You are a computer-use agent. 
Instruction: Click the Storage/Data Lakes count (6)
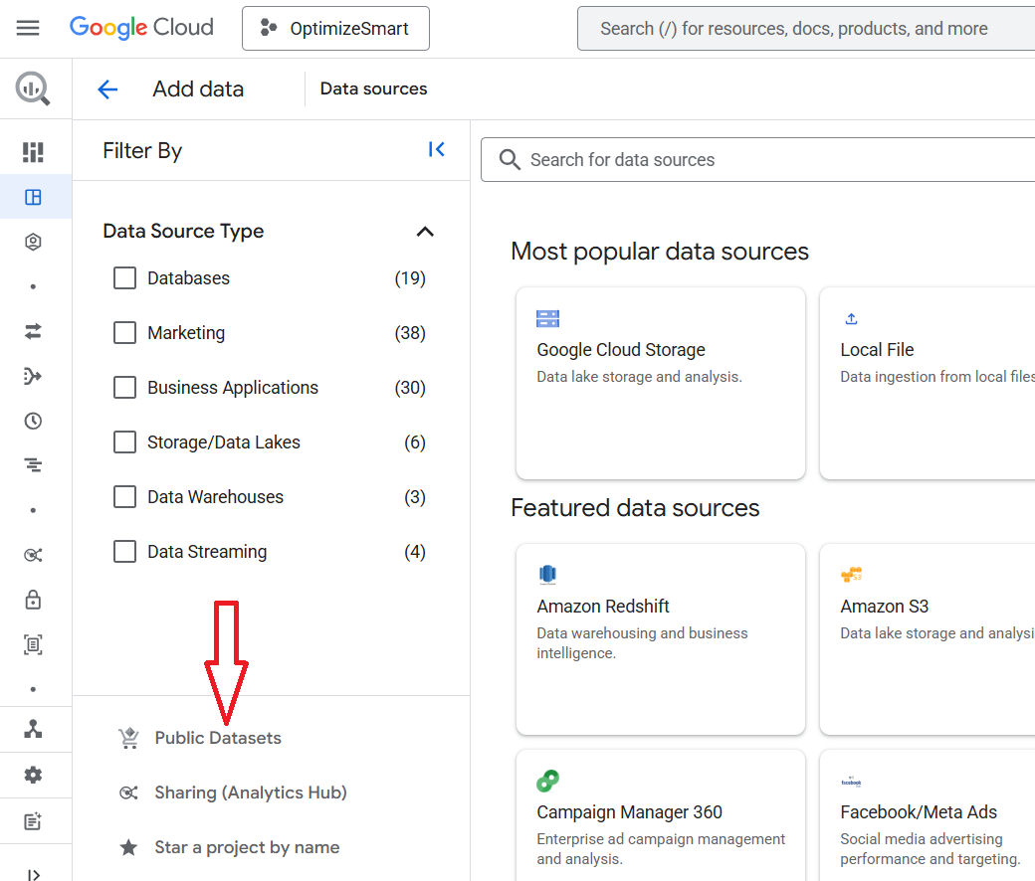click(x=415, y=442)
